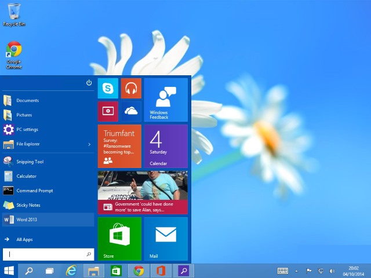Viewport: 371px width, 278px height.
Task: Expand the File Explorer jump list arrow
Action: pyautogui.click(x=89, y=144)
